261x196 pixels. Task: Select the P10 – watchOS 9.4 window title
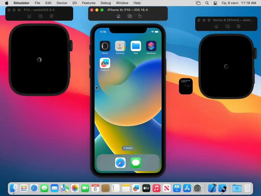point(39,10)
